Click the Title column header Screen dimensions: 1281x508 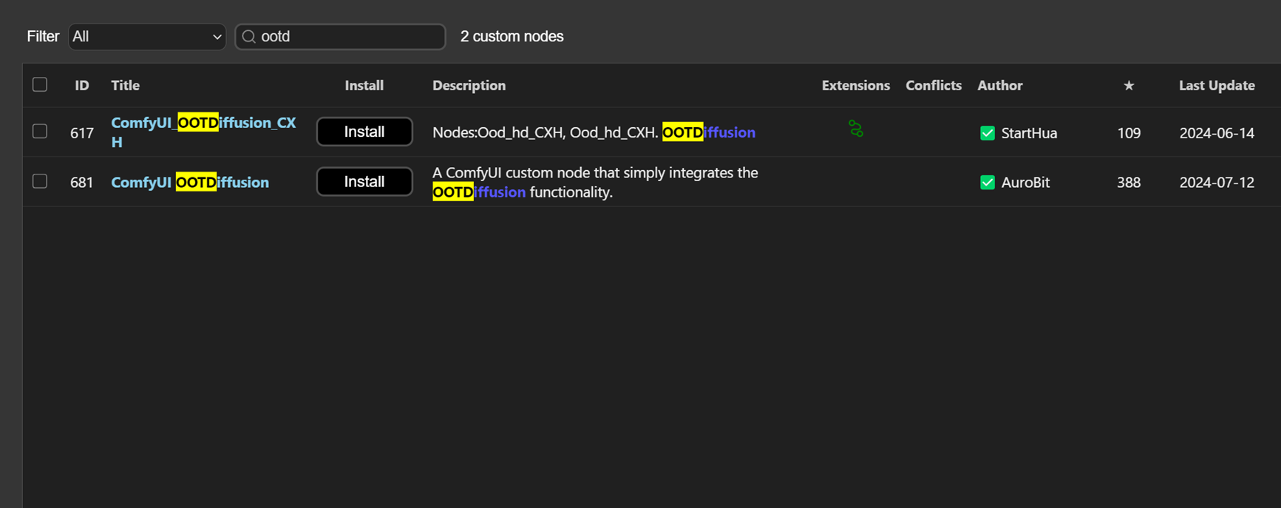point(125,85)
